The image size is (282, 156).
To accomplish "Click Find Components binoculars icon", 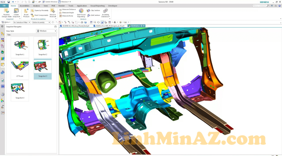I will tap(32, 15).
